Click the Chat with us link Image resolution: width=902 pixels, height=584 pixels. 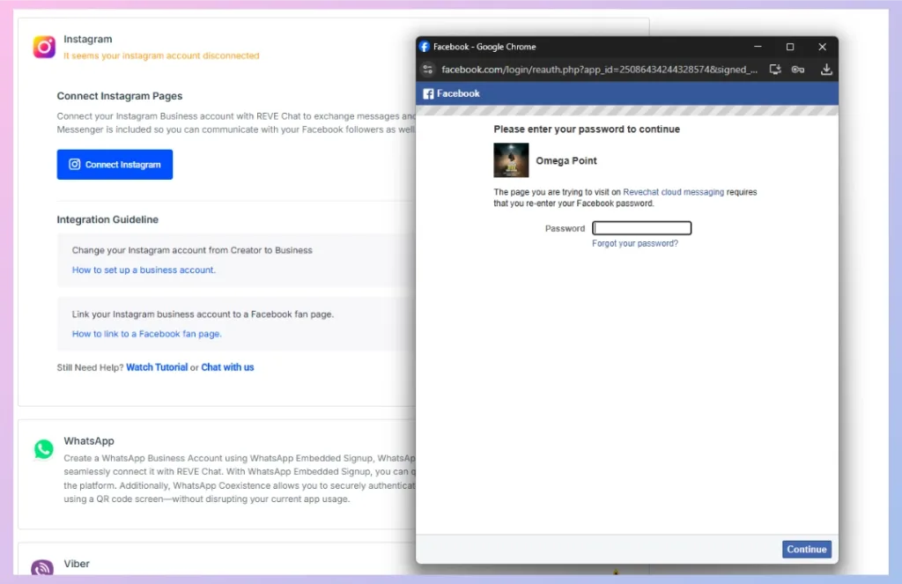[x=227, y=367]
